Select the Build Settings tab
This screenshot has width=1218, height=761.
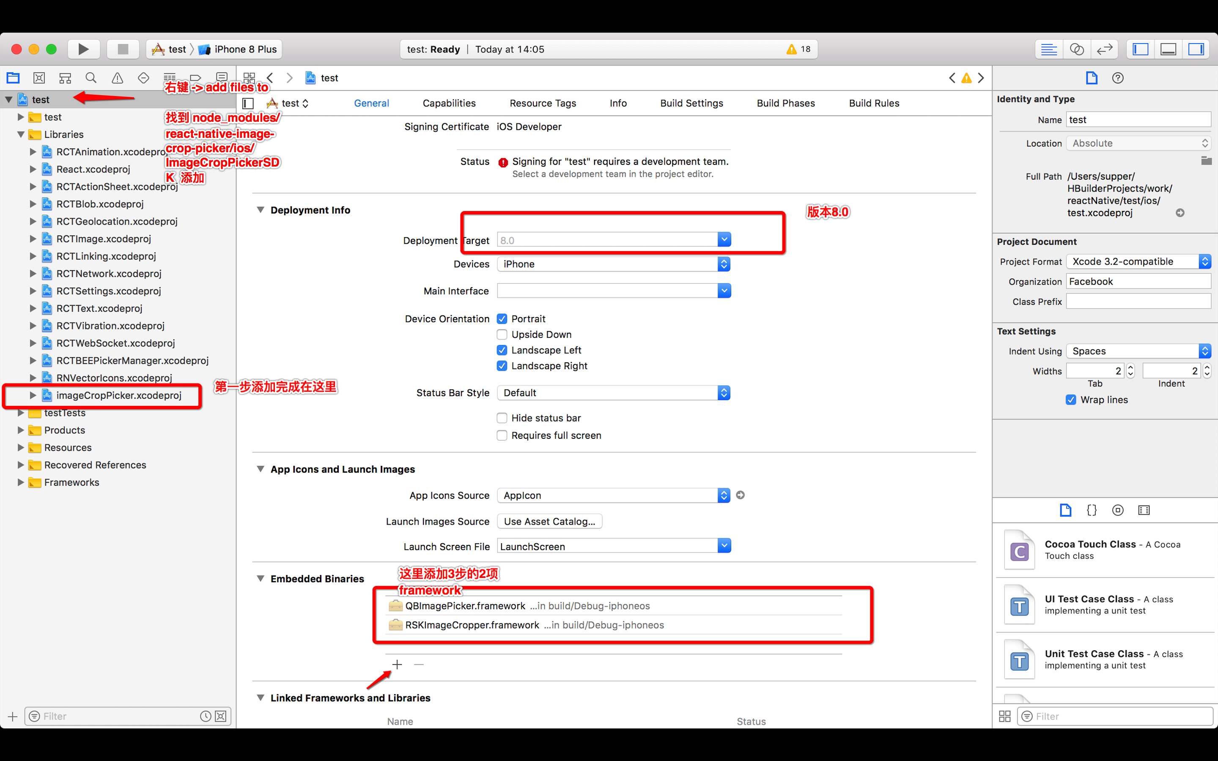(692, 103)
